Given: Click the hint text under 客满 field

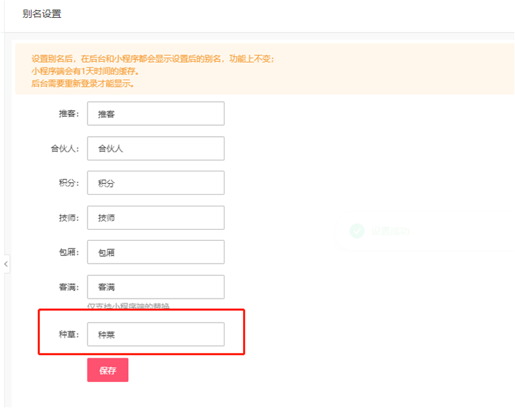Looking at the screenshot, I should click(x=128, y=306).
